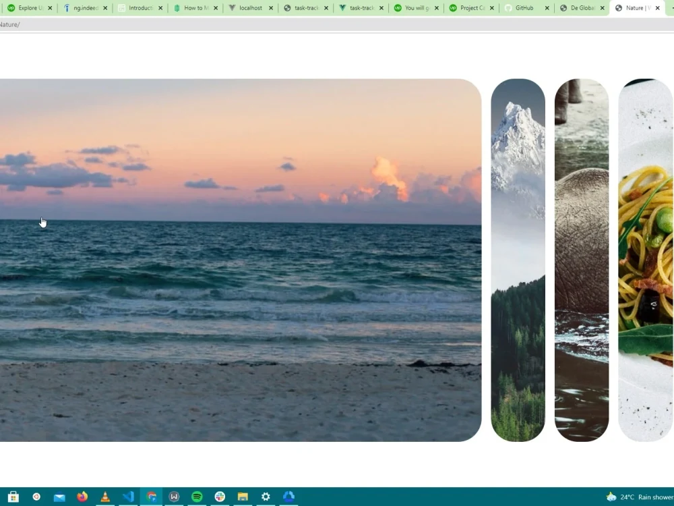
Task: Open the Ubuntu app on taskbar
Action: point(36,497)
